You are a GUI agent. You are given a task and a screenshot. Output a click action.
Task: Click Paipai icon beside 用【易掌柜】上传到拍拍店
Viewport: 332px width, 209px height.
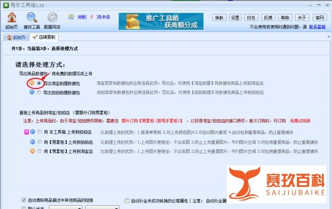(33, 142)
